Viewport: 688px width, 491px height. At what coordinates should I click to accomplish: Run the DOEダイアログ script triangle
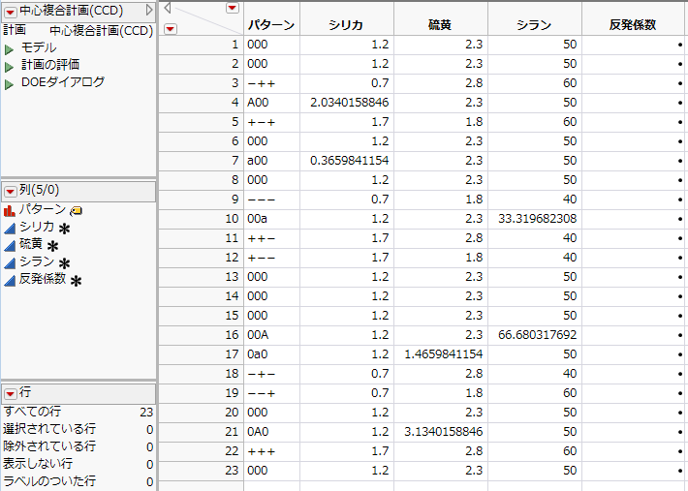10,82
